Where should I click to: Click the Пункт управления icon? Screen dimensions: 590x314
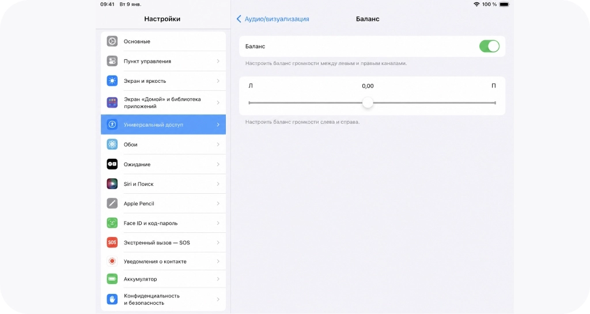click(x=112, y=61)
